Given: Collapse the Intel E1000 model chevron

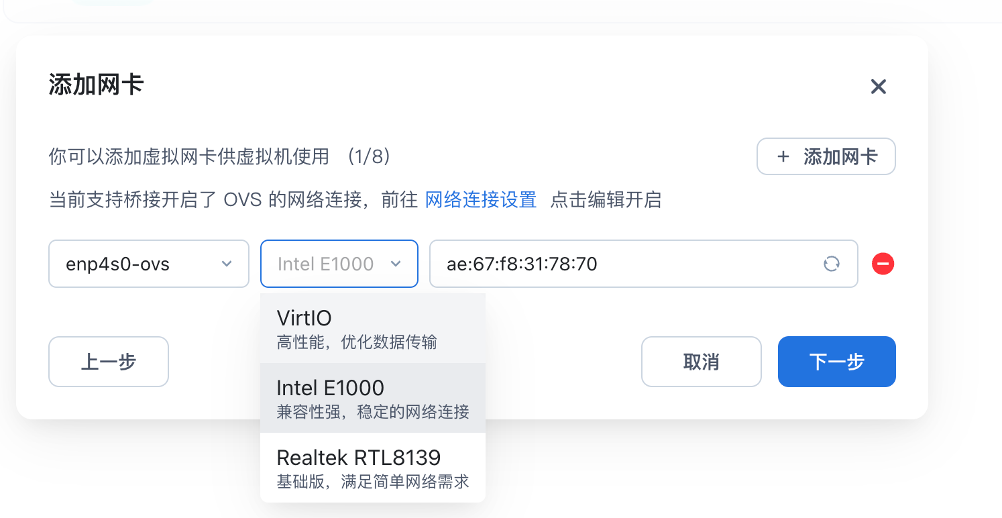Looking at the screenshot, I should pos(396,264).
